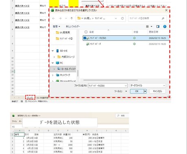The height and width of the screenshot is (154, 187).
Task: Open ファイル menu in lower Excel window
Action: tap(14, 121)
